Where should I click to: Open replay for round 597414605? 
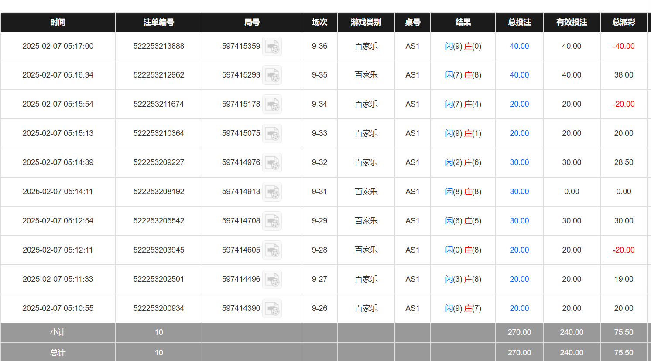click(x=272, y=250)
